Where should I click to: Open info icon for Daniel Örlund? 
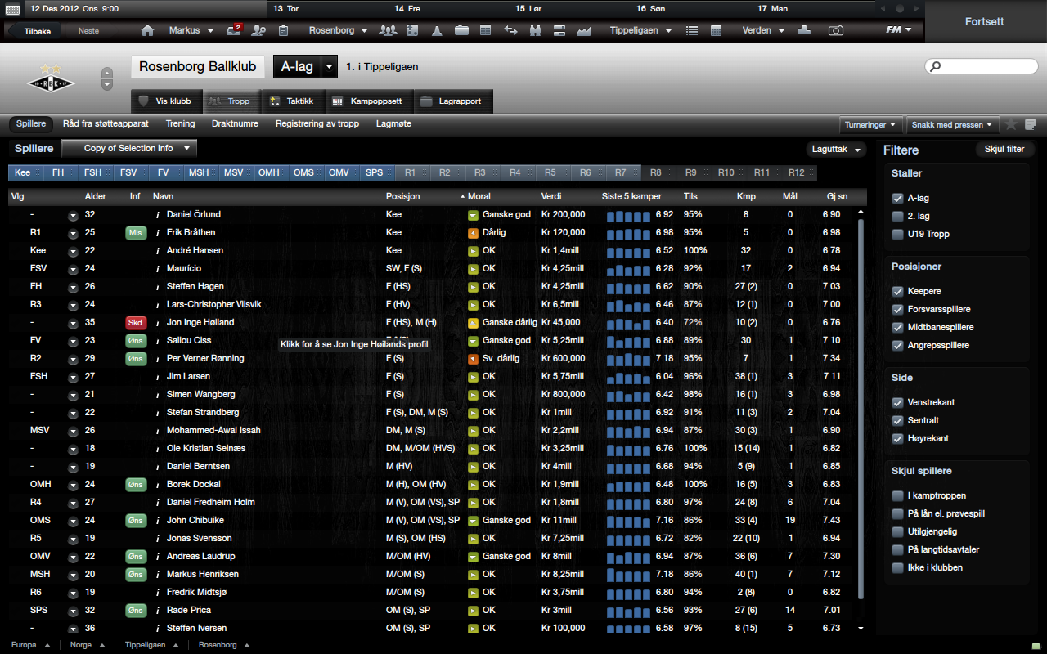pos(157,214)
